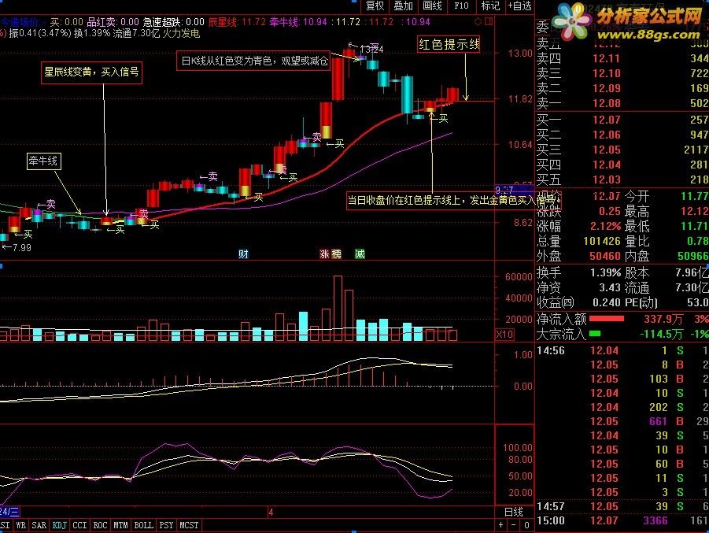Screen dimensions: 709x533
Task: Open the 日线 period selector
Action: coord(514,512)
